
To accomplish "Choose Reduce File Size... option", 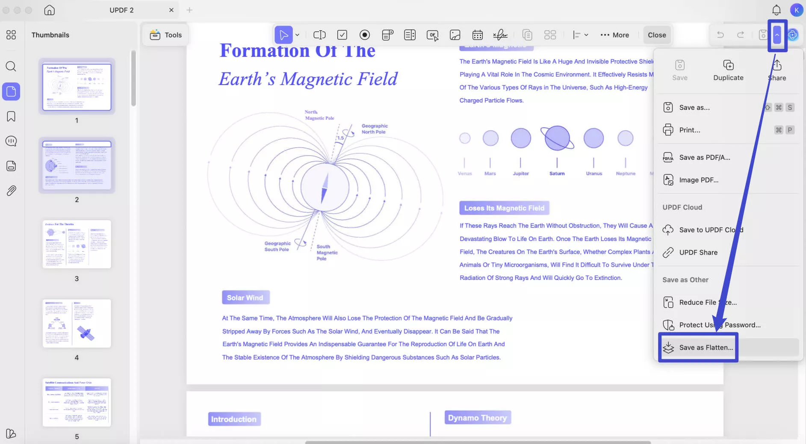I will [729, 303].
